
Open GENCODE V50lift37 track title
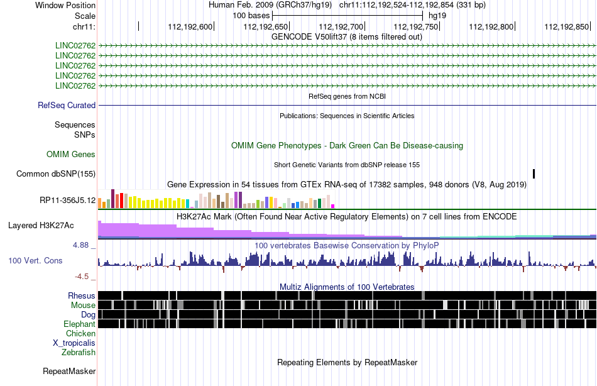(x=347, y=37)
